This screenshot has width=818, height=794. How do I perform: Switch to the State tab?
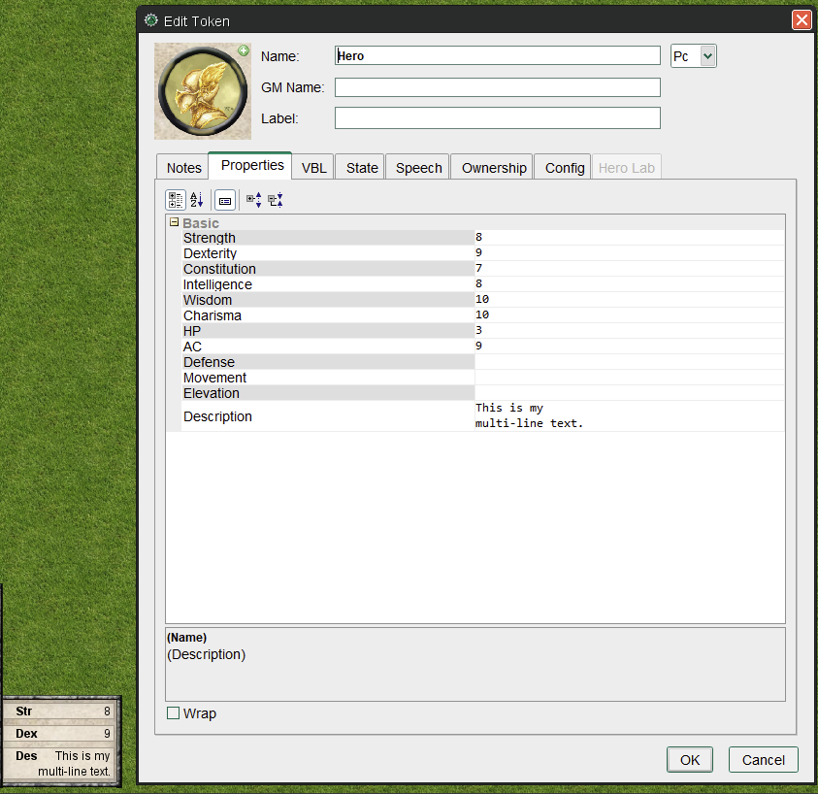[x=362, y=168]
